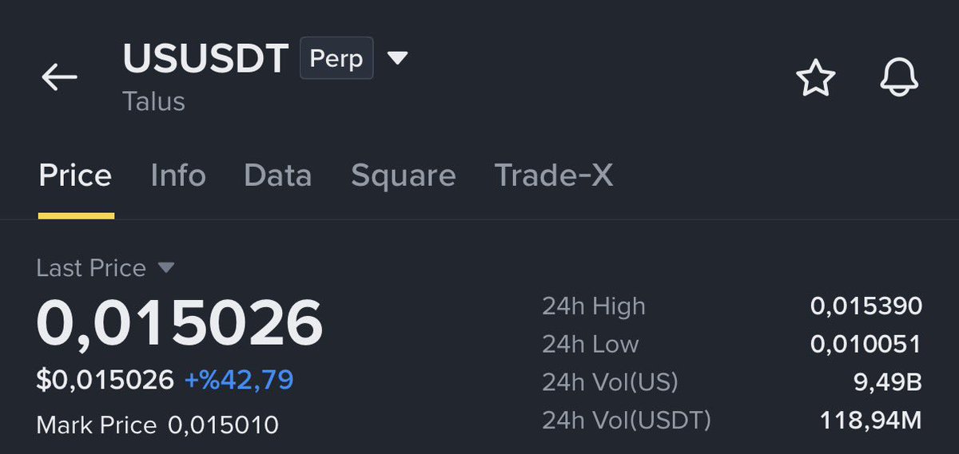Screen dimensions: 959x454
Task: Tap the large 0,015026 last price
Action: click(180, 323)
